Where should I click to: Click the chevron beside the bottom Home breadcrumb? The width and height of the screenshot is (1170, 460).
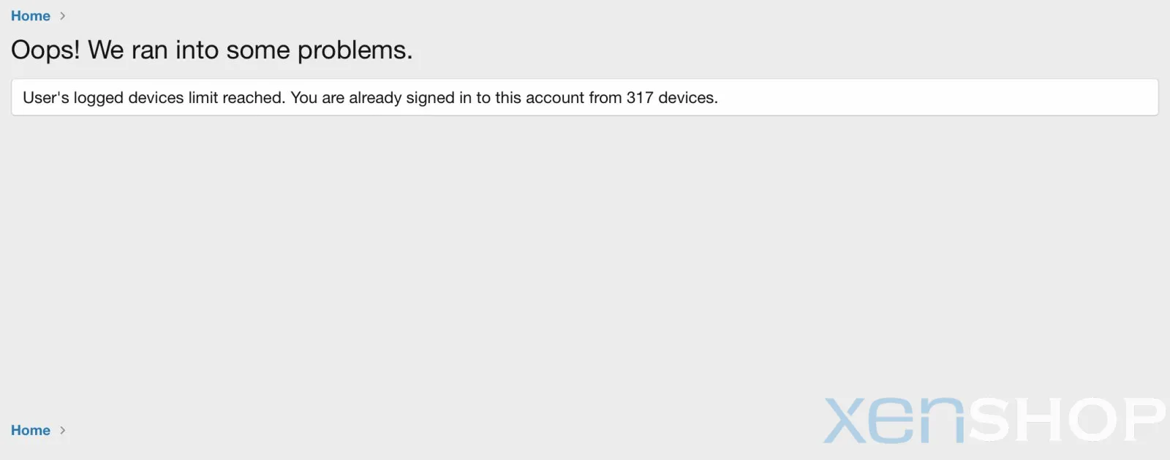[x=63, y=430]
